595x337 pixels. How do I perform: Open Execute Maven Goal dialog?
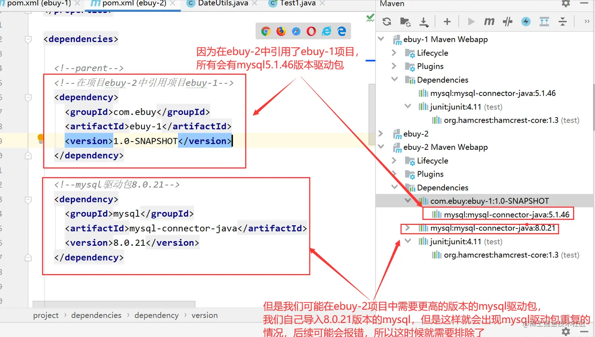[489, 22]
